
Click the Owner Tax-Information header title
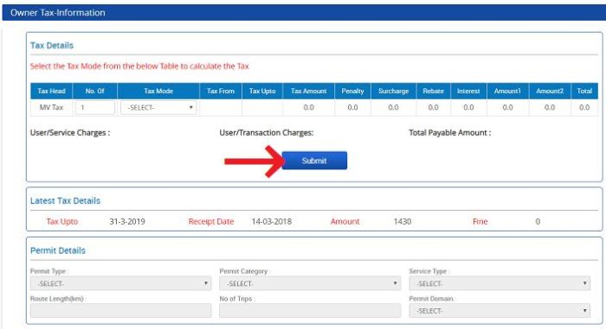[58, 13]
